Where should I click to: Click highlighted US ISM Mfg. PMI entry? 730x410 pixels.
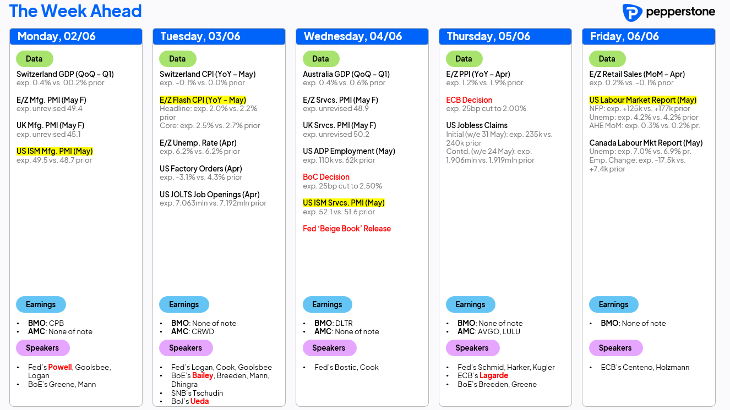55,151
